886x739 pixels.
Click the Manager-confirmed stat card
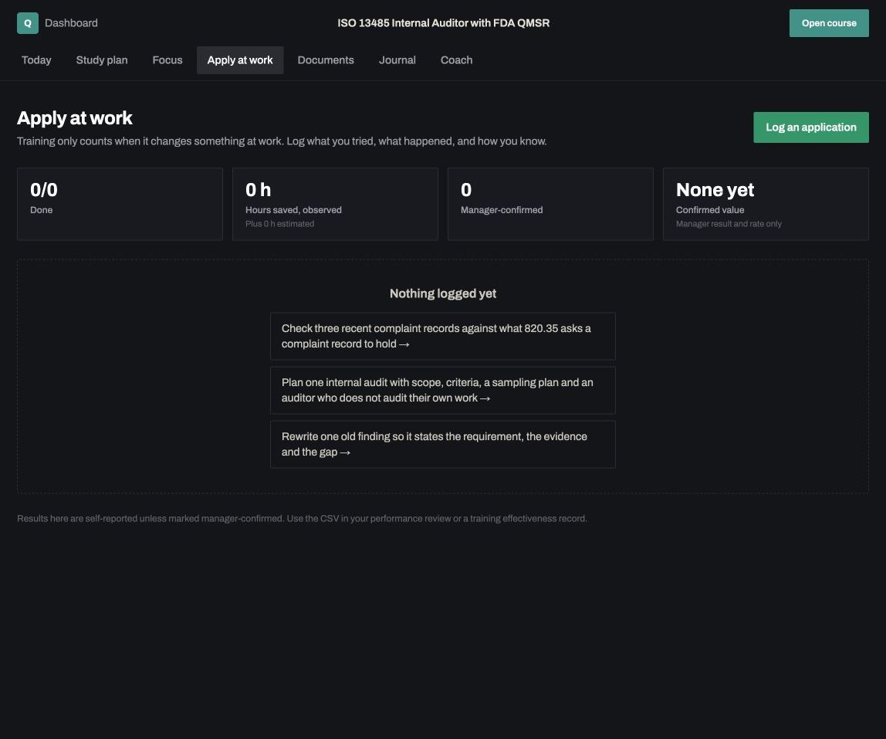(550, 204)
